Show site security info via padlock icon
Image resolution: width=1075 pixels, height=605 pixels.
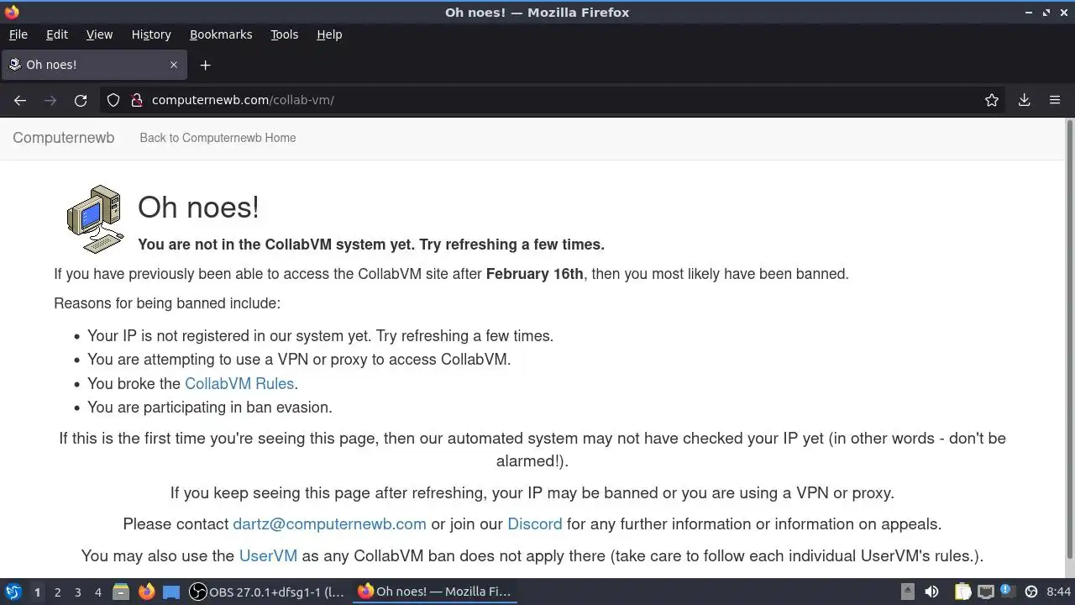137,100
